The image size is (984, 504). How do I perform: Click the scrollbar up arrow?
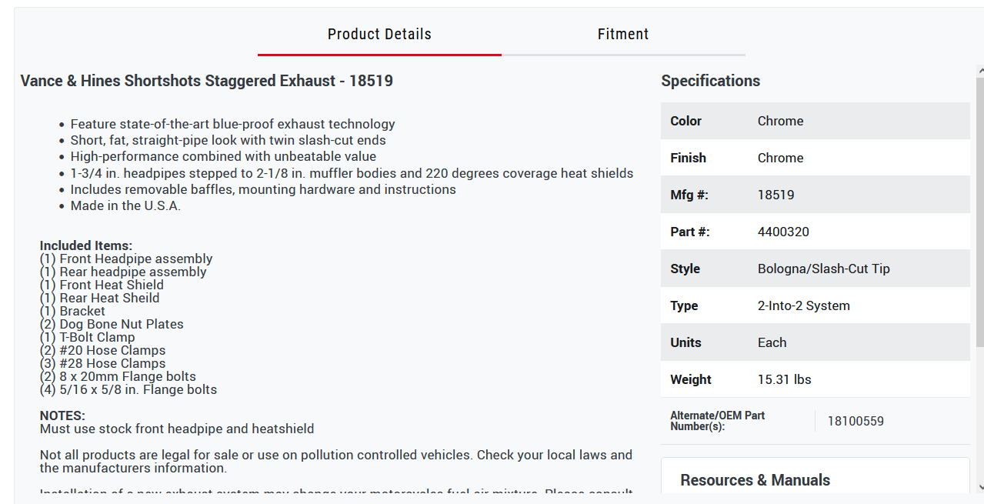tap(980, 70)
